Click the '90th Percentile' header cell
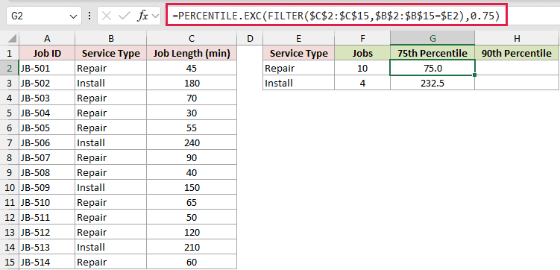The height and width of the screenshot is (270, 560). click(x=517, y=53)
